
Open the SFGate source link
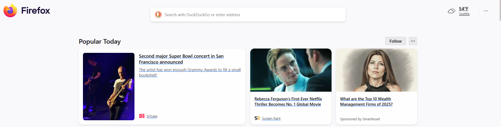[x=152, y=116]
